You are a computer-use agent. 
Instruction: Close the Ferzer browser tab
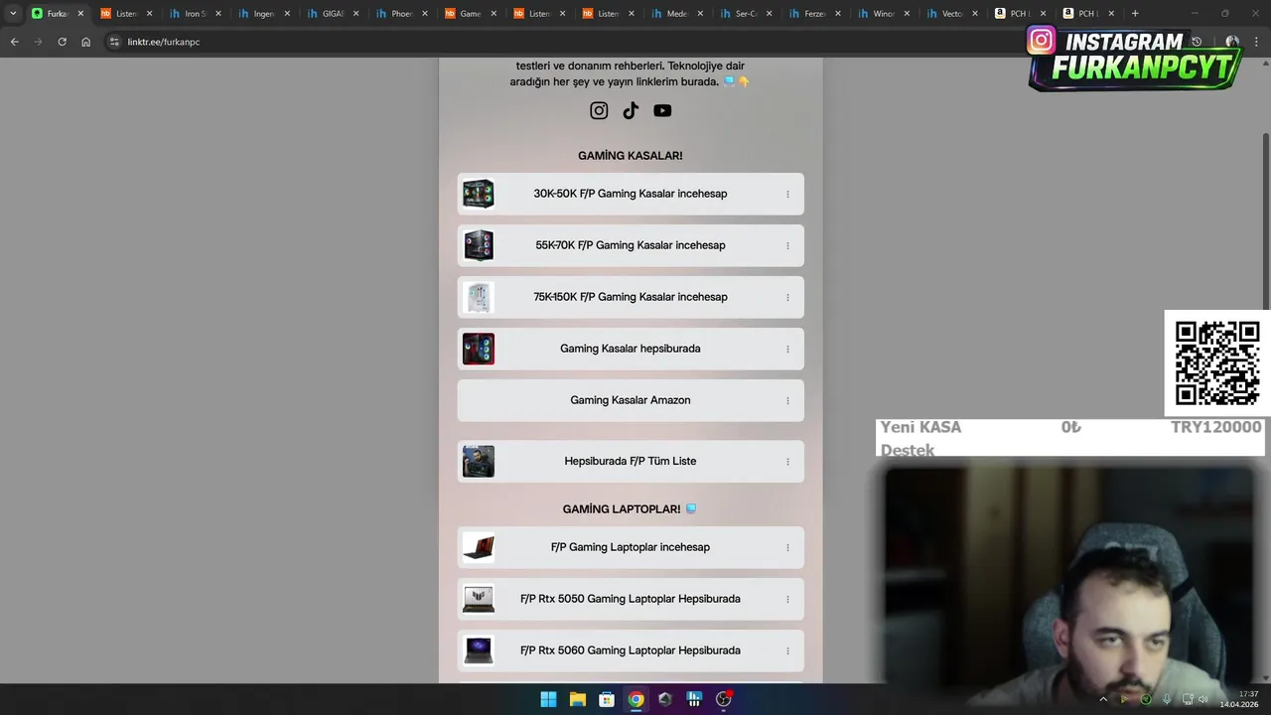click(837, 14)
